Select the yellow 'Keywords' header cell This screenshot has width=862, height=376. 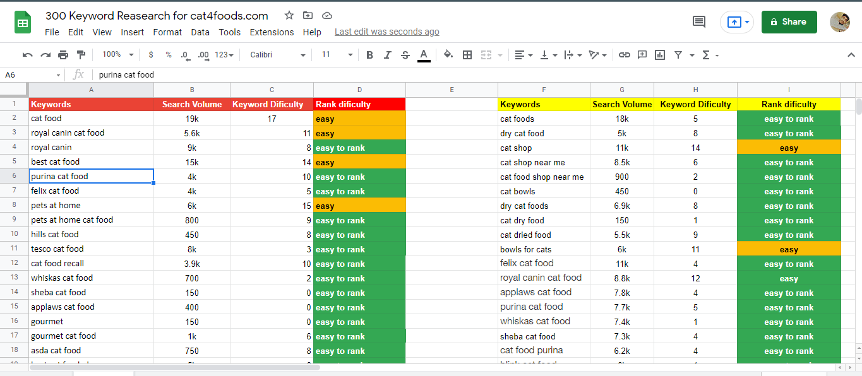[x=544, y=104]
